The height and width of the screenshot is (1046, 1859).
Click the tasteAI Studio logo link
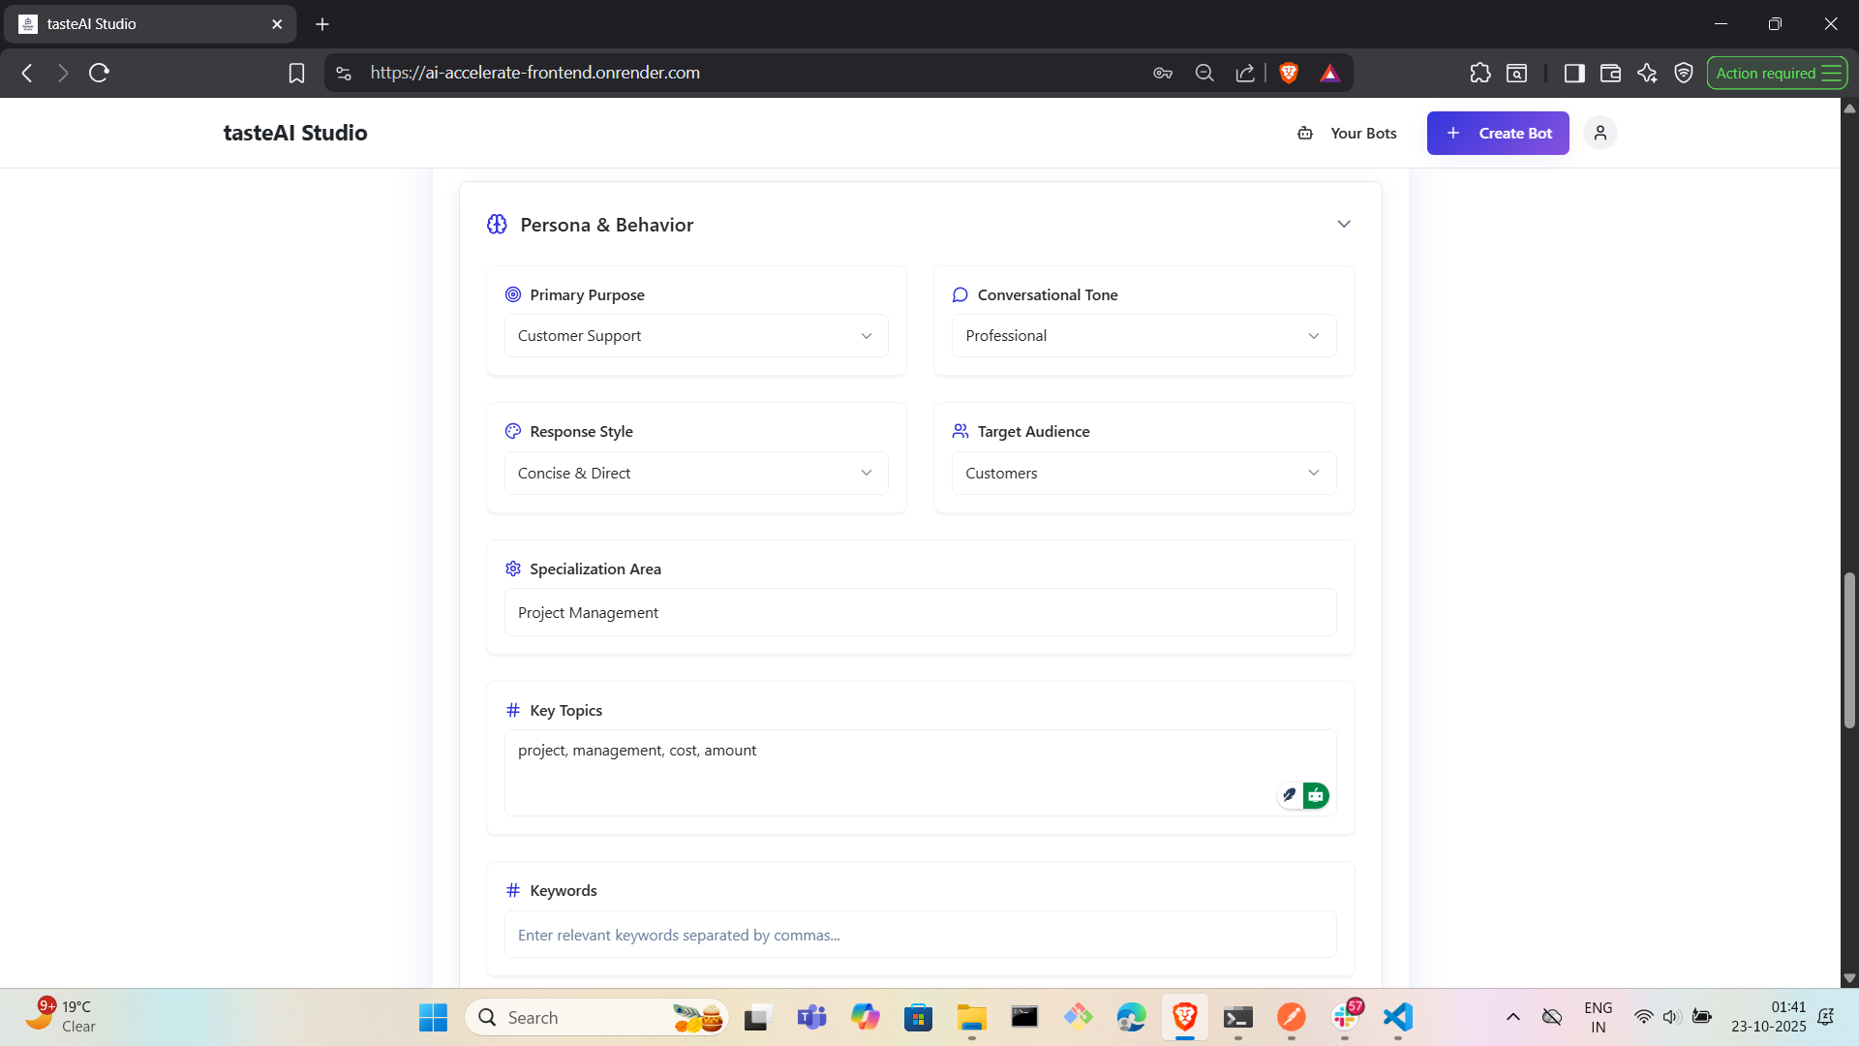(x=295, y=133)
